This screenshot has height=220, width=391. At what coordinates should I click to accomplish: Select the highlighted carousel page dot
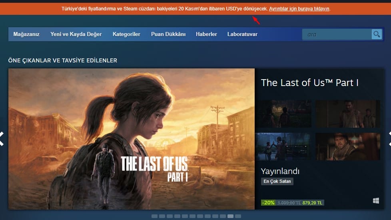tap(230, 216)
